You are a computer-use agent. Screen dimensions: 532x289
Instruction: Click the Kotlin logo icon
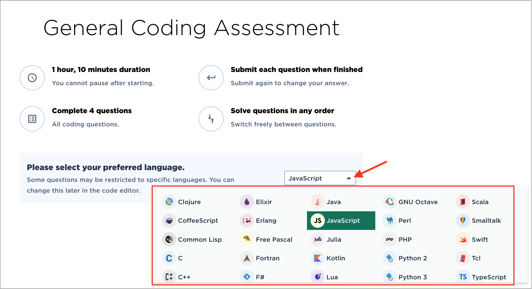coord(317,258)
